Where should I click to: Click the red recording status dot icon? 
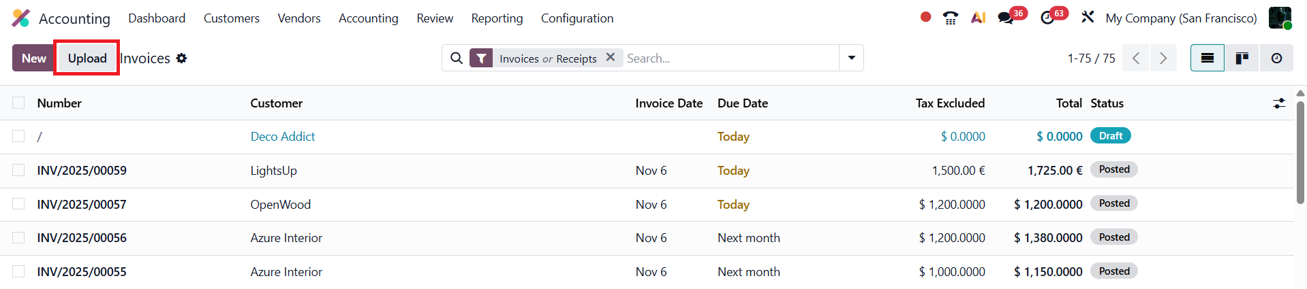[x=925, y=17]
